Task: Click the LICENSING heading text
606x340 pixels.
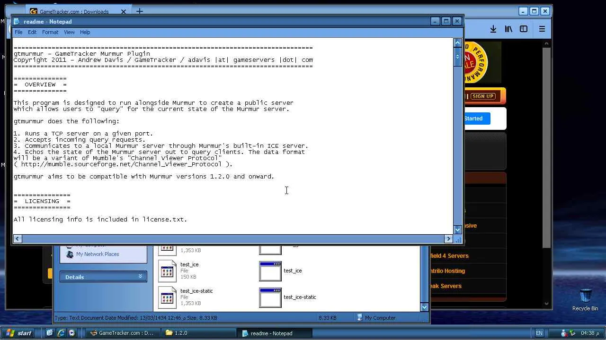Action: [x=42, y=201]
